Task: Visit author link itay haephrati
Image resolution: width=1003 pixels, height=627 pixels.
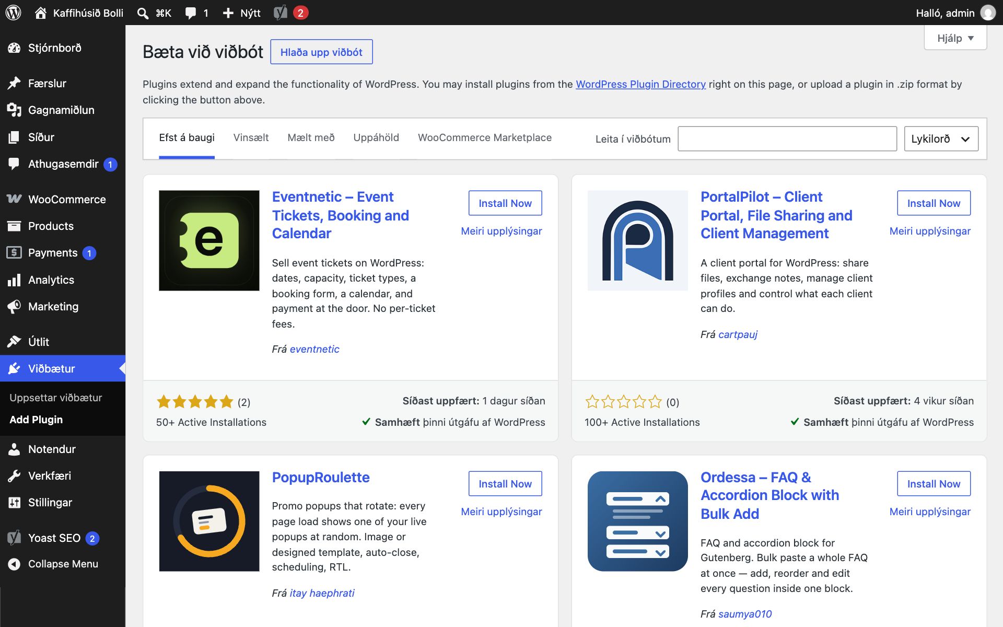Action: point(322,593)
